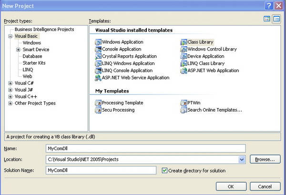Viewport: 286px width, 195px height.
Task: Select the LINQ Console Application template icon
Action: click(x=98, y=71)
